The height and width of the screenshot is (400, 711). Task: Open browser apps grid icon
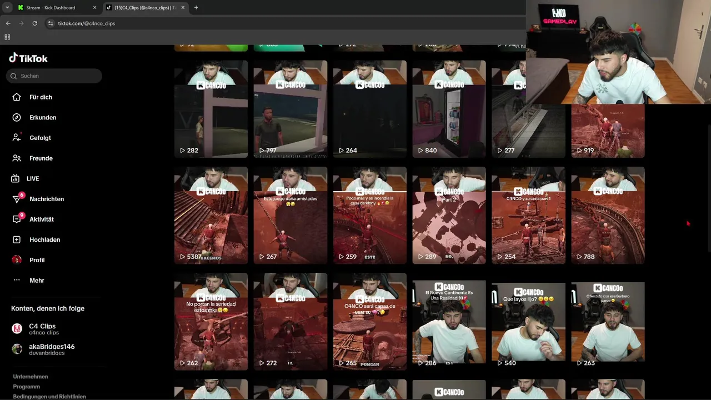(x=7, y=37)
